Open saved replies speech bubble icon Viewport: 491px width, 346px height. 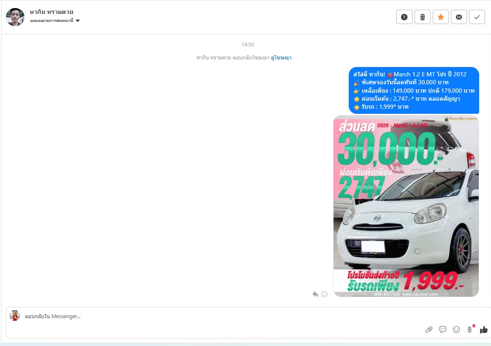pos(442,330)
